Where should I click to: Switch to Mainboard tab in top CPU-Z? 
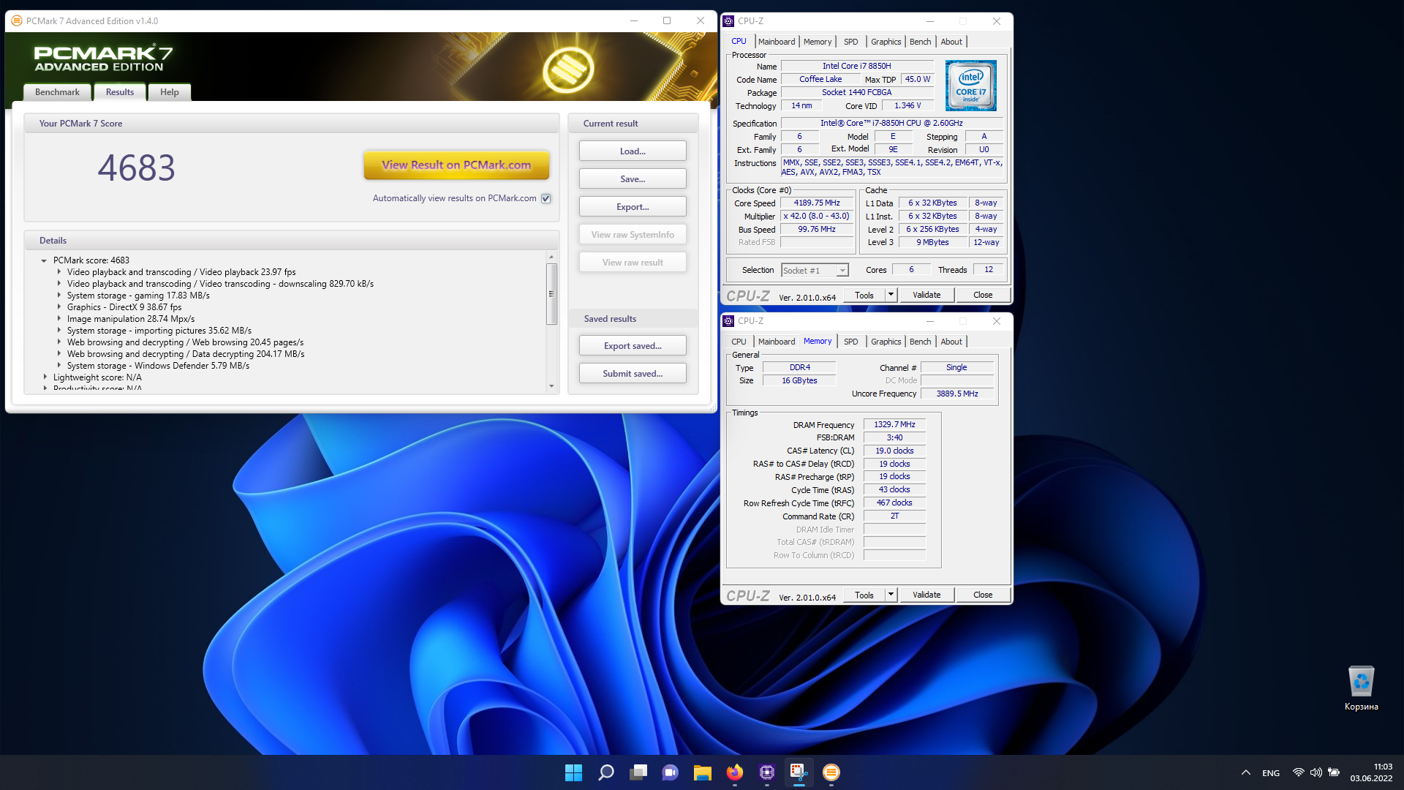point(776,42)
